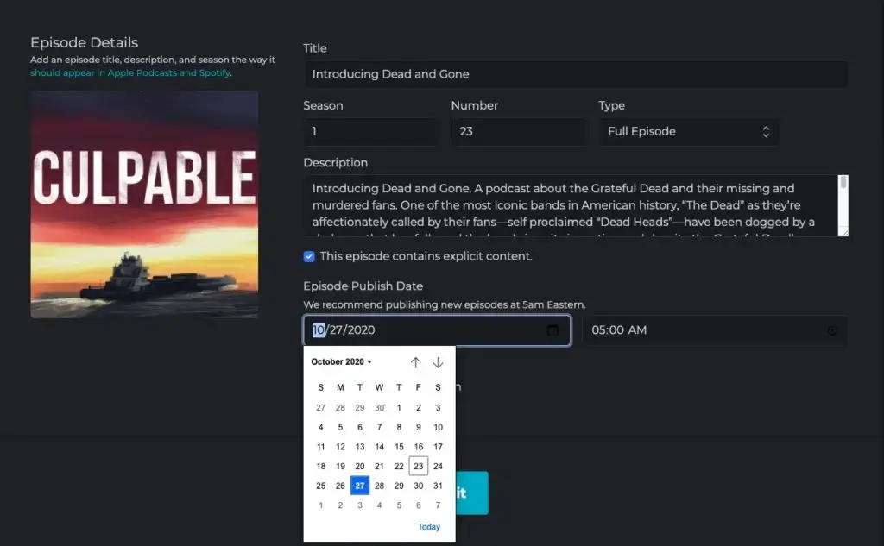Click the Today link in the calendar
Image resolution: width=884 pixels, height=546 pixels.
click(x=429, y=526)
